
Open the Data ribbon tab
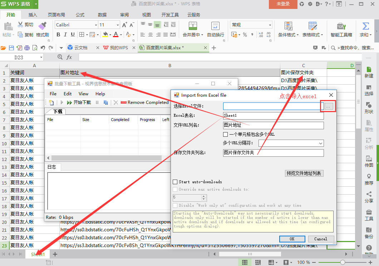click(x=102, y=15)
